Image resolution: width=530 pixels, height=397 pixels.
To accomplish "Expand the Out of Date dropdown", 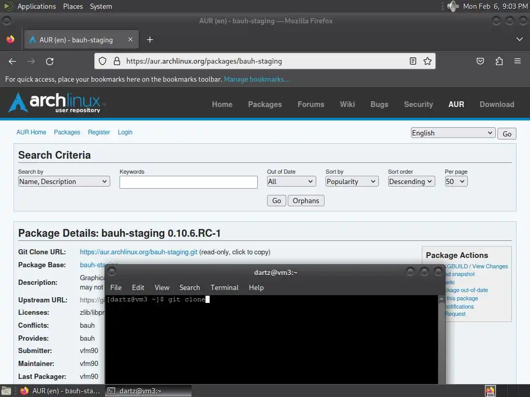I will (x=291, y=181).
